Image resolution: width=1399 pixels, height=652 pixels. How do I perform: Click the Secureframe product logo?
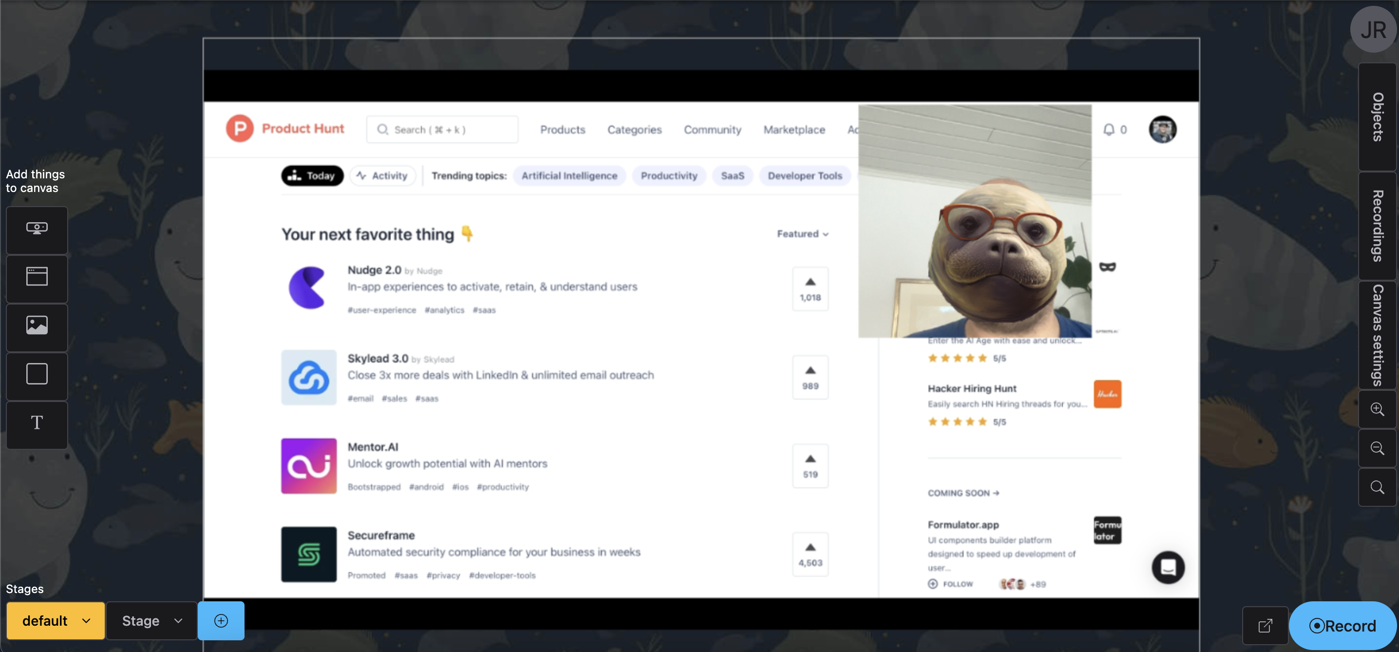(x=308, y=554)
